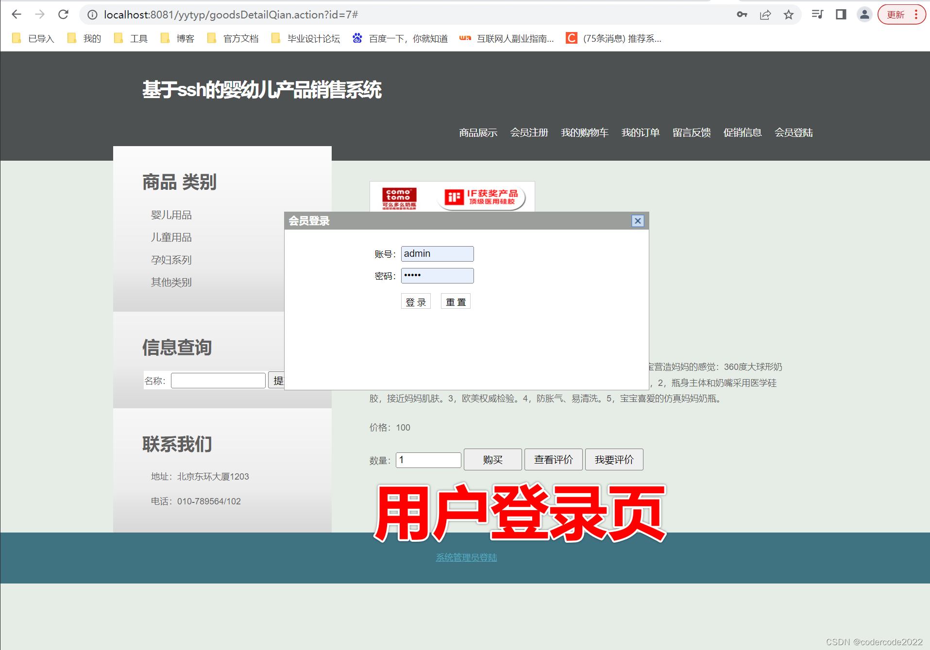Open the Chrome three-dot menu
The height and width of the screenshot is (650, 930).
tap(917, 15)
